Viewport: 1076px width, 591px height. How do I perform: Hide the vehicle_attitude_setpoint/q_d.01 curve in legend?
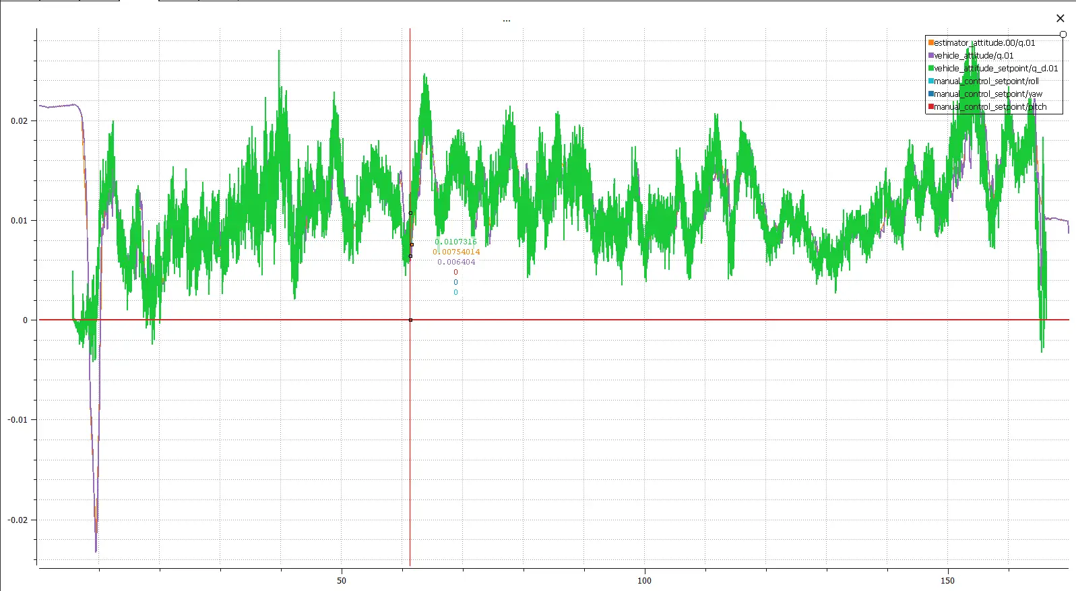point(995,68)
